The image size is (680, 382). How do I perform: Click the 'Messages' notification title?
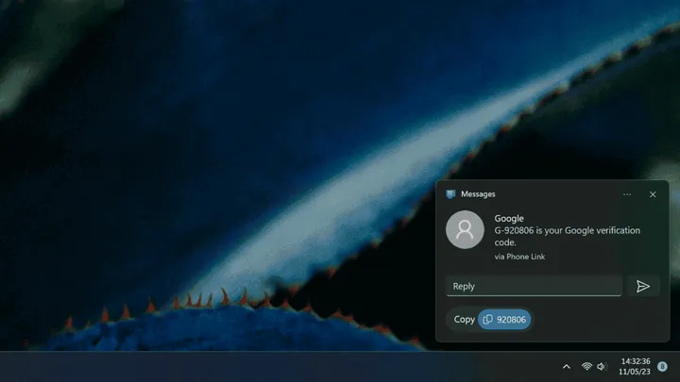coord(478,194)
